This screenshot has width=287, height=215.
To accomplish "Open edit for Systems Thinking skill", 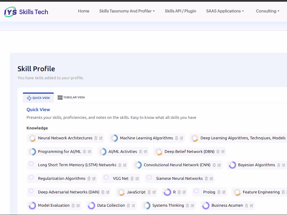I will (x=193, y=205).
